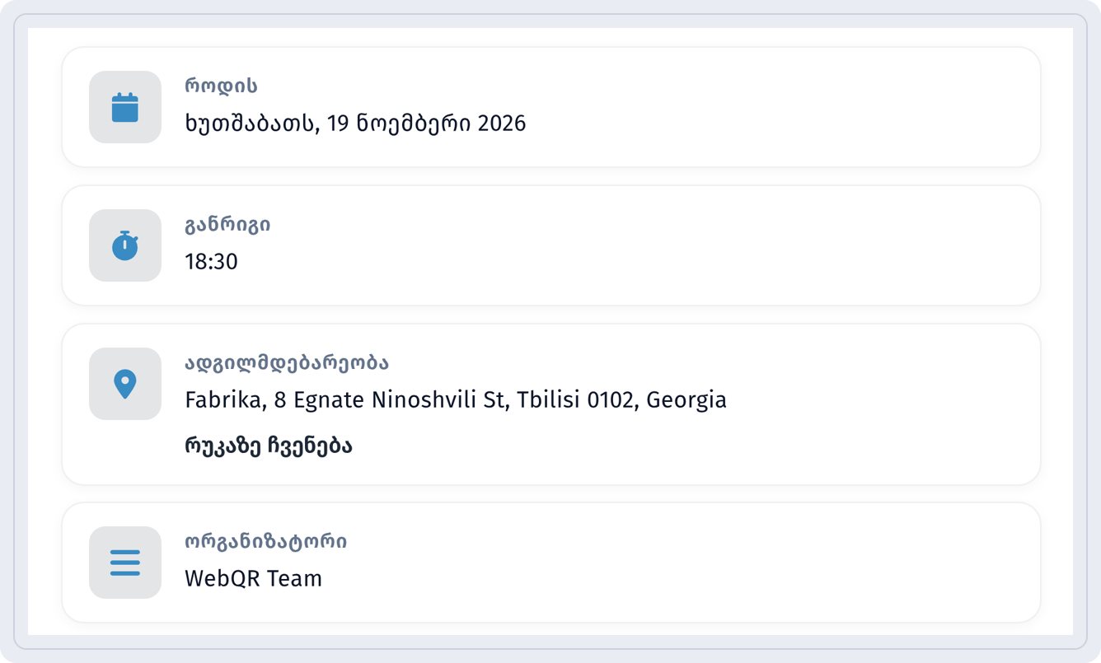Select the date card

coord(551,107)
